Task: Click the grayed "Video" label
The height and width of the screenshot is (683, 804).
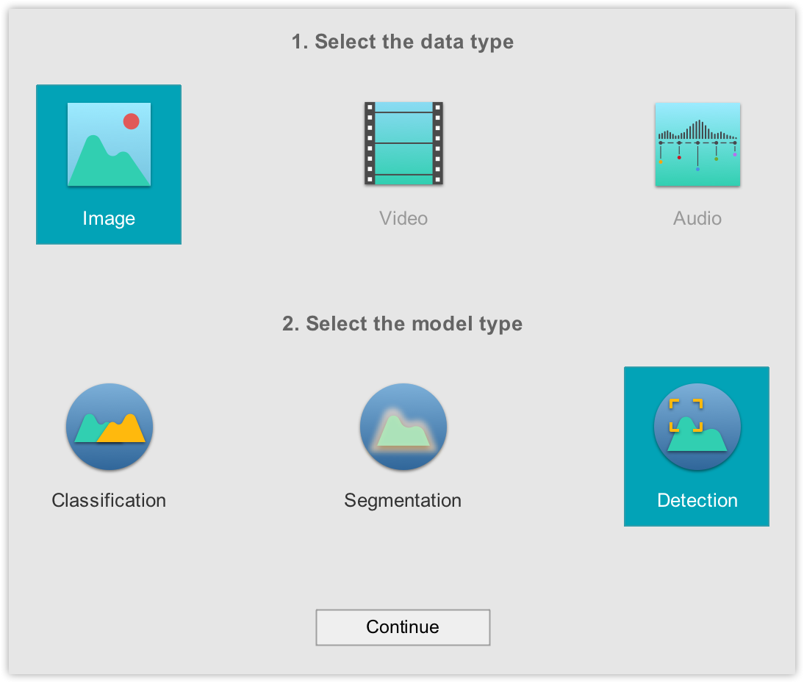Action: tap(403, 218)
